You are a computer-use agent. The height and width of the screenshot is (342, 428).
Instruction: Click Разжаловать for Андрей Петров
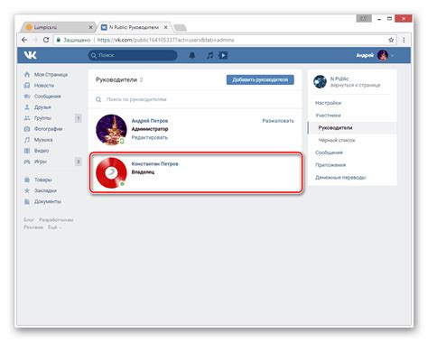point(278,121)
